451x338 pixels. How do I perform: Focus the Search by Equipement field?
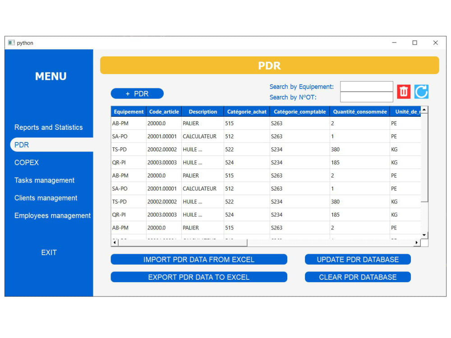(367, 87)
